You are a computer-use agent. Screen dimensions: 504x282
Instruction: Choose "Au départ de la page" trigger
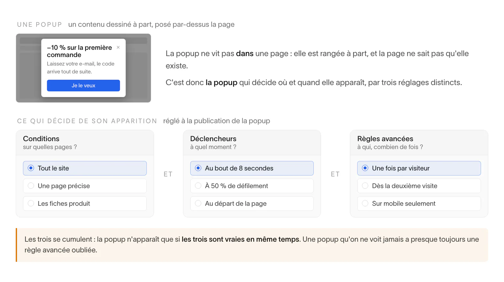coord(252,204)
